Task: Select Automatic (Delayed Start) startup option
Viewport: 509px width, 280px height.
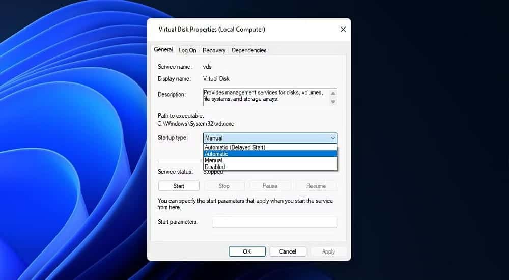Action: [235, 147]
